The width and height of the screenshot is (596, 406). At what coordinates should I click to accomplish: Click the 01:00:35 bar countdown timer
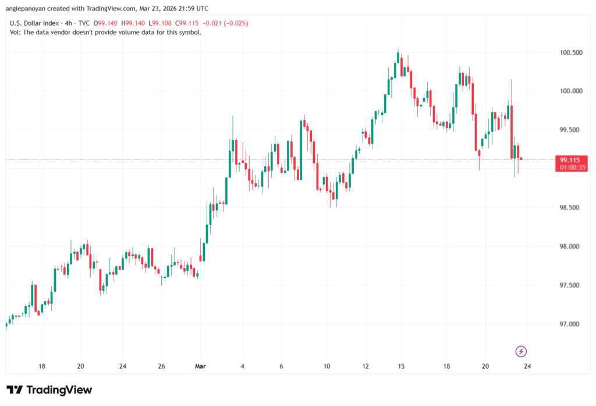(570, 168)
